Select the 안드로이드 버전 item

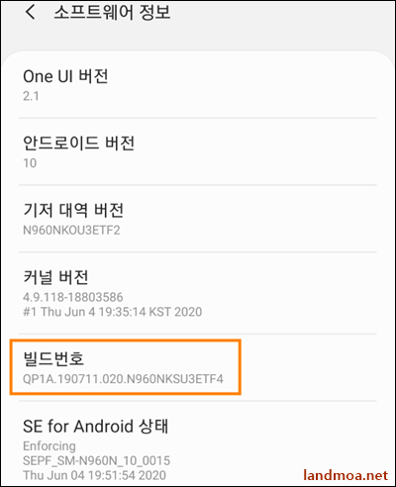198,151
